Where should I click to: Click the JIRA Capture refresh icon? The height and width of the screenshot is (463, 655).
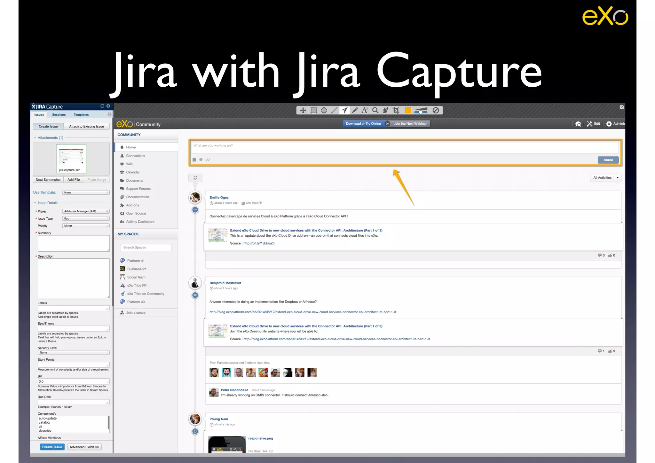(102, 106)
